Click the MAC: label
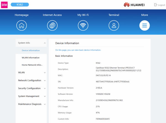Viewport: 166px width, 123px height. pyautogui.click(x=60, y=75)
